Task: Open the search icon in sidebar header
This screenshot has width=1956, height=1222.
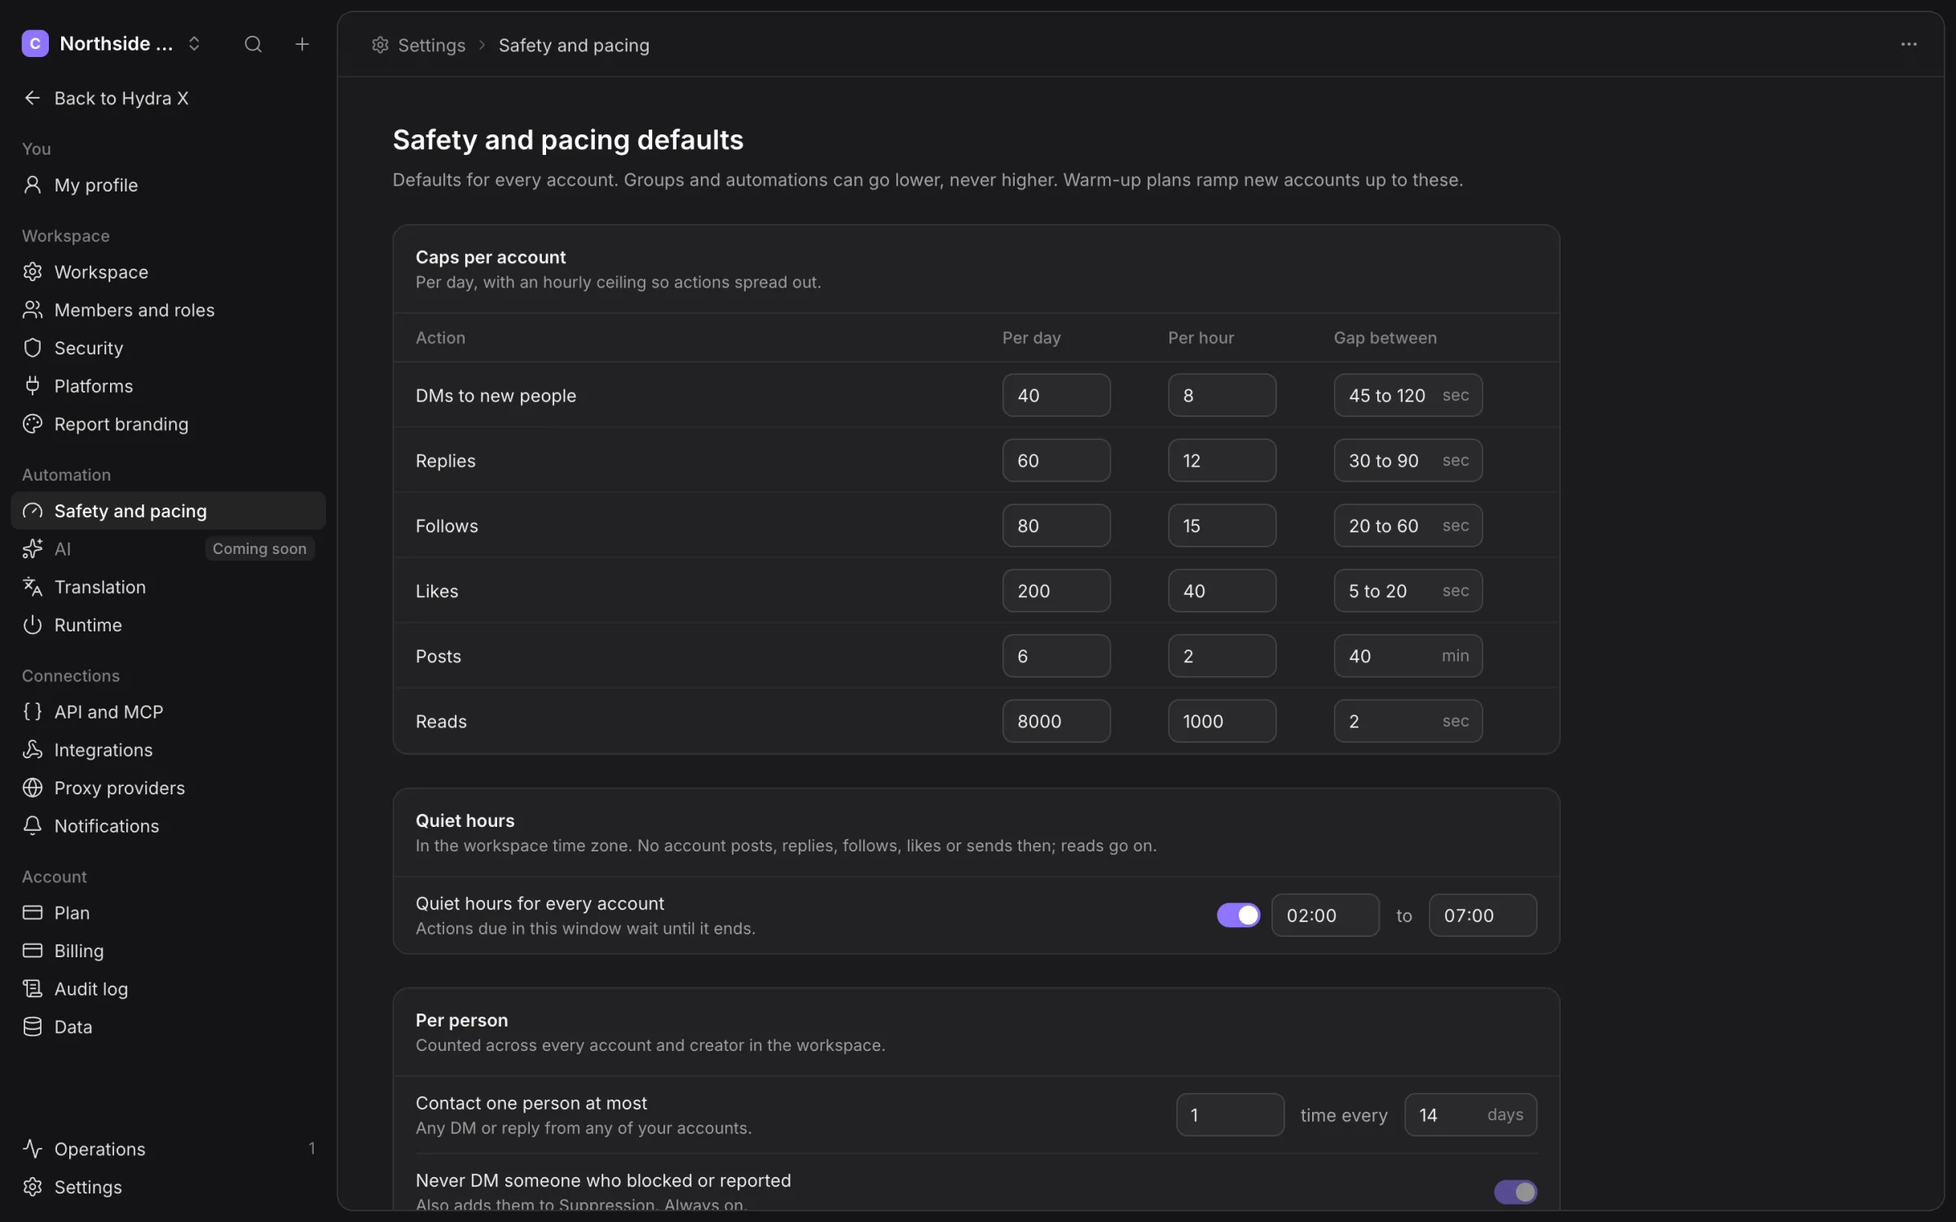Action: click(x=253, y=44)
